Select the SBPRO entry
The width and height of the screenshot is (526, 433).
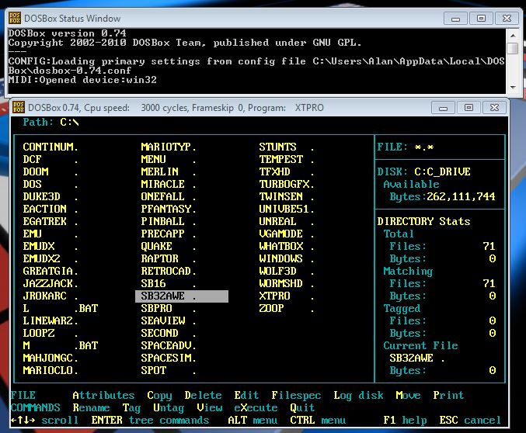(169, 308)
